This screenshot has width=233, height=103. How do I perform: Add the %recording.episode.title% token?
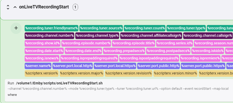[x=134, y=43]
